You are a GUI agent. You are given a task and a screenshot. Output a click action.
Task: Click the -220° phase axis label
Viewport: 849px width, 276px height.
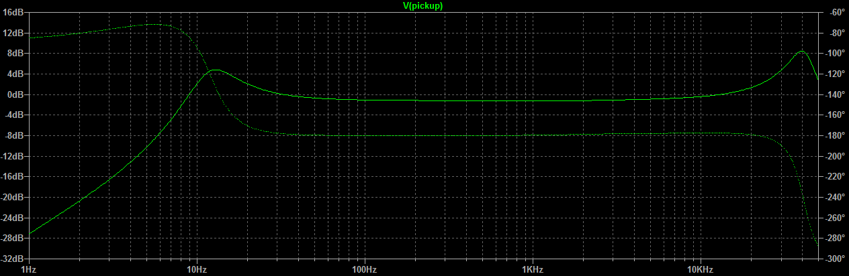click(835, 176)
